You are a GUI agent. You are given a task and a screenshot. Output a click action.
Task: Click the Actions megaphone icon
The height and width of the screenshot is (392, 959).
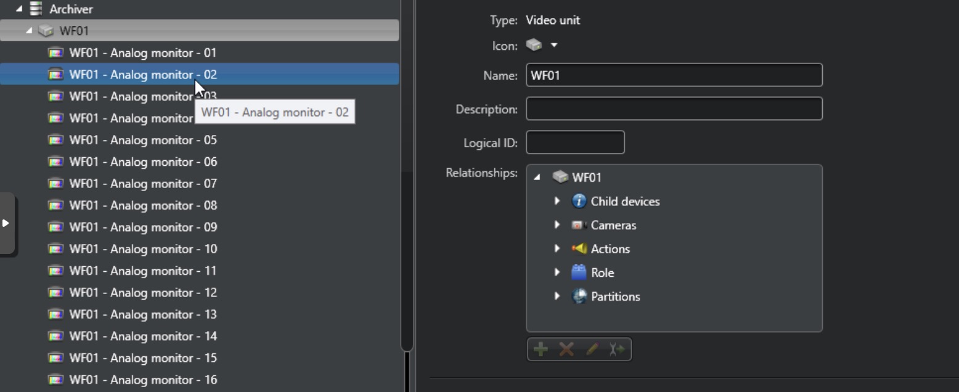(x=579, y=248)
